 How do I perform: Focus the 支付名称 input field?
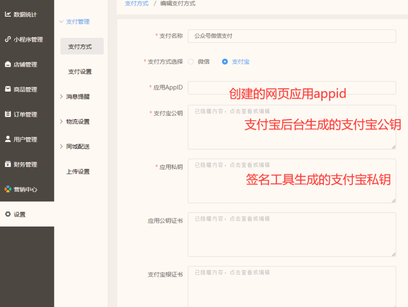click(x=292, y=36)
